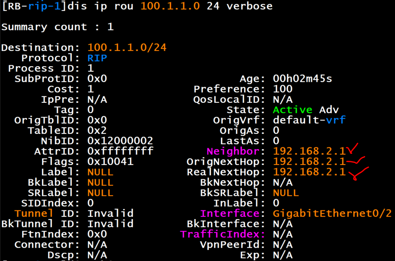This screenshot has width=395, height=261.
Task: Click the 'OrigNextHop:' label
Action: [226, 162]
